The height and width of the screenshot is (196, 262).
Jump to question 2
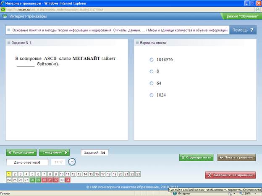tap(15, 174)
